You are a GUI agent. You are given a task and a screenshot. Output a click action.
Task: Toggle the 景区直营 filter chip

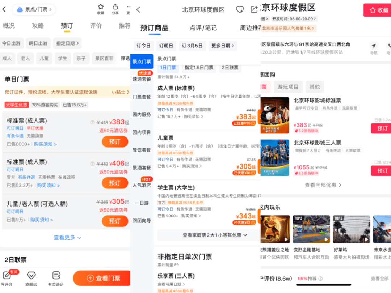(x=104, y=59)
